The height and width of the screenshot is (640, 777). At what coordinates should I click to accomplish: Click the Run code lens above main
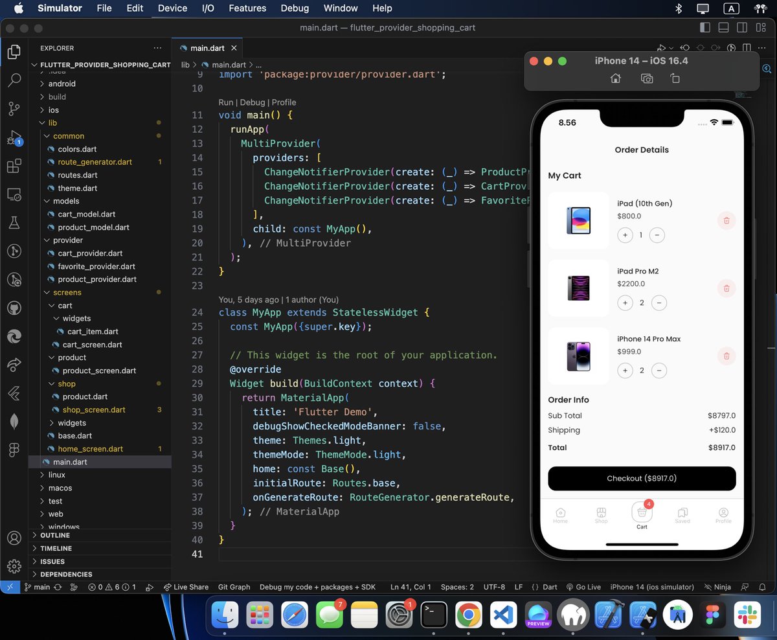coord(226,102)
